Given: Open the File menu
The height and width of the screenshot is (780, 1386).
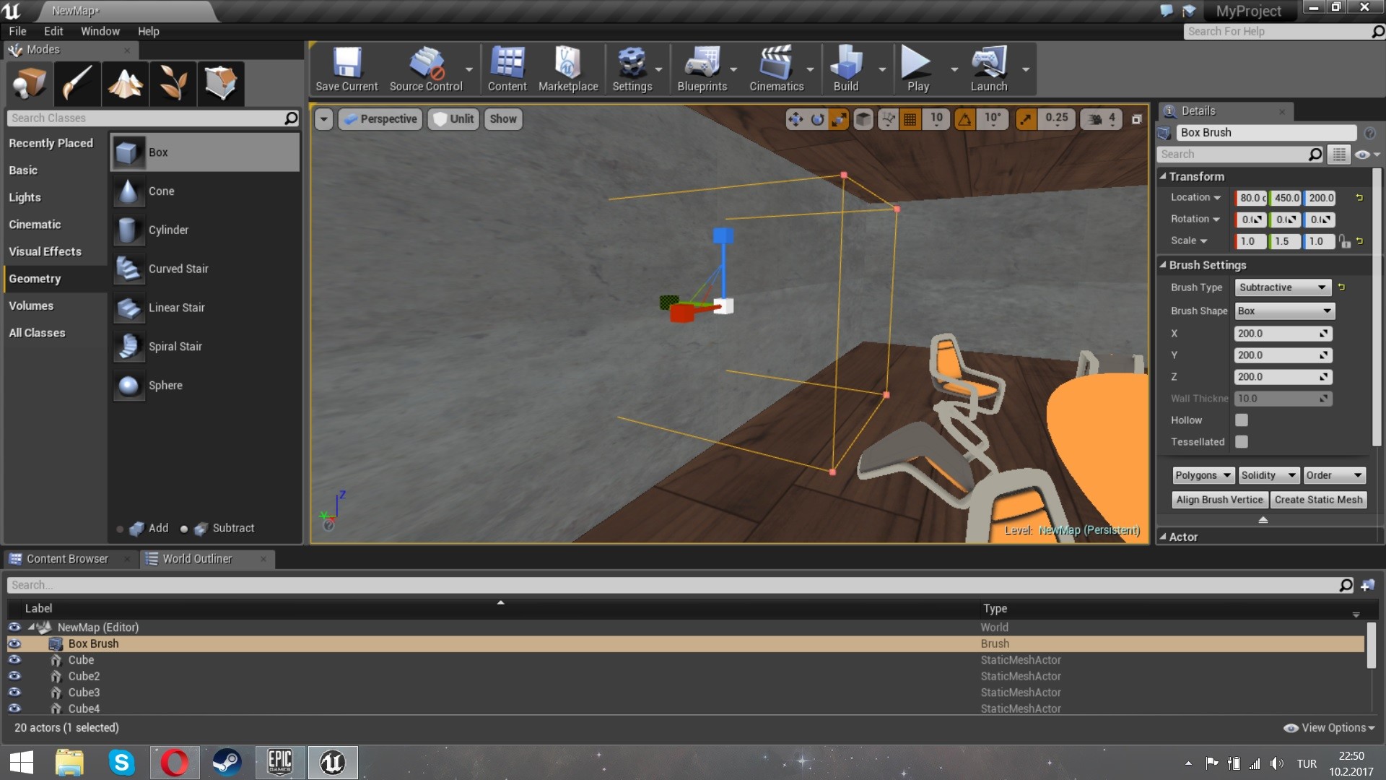Looking at the screenshot, I should (x=17, y=31).
